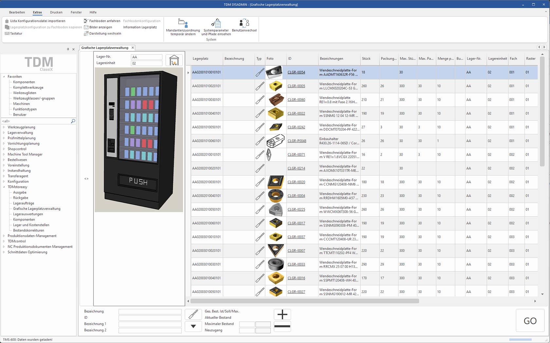Viewport: 550px width, 343px height.
Task: Open the Hilfe menu
Action: pyautogui.click(x=93, y=12)
